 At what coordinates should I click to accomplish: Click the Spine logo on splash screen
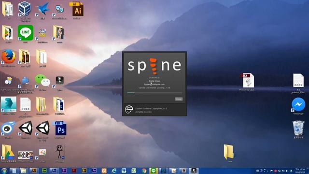pyautogui.click(x=154, y=66)
